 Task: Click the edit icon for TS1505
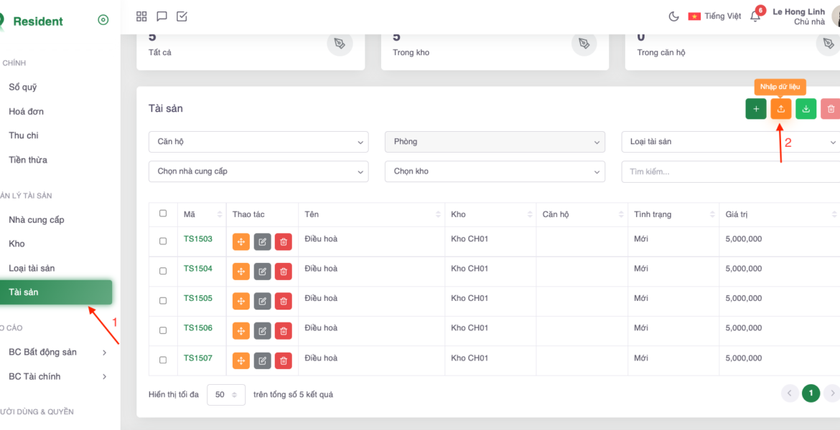coord(262,302)
